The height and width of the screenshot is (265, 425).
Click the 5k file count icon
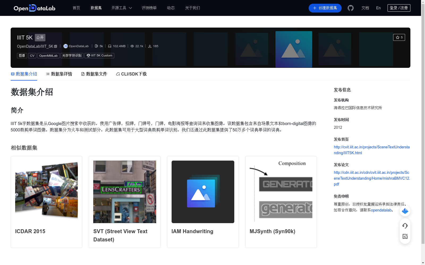96,46
